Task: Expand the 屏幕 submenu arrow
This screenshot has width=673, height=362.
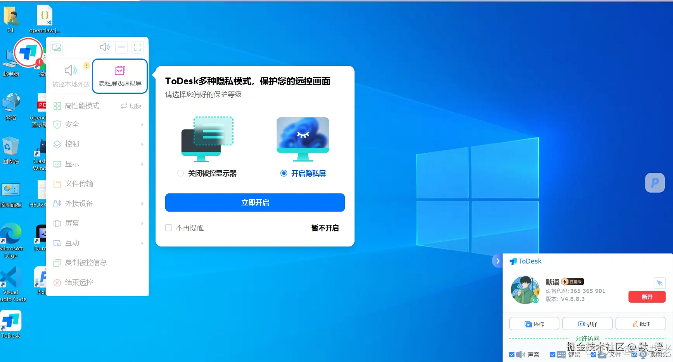Action: click(142, 223)
